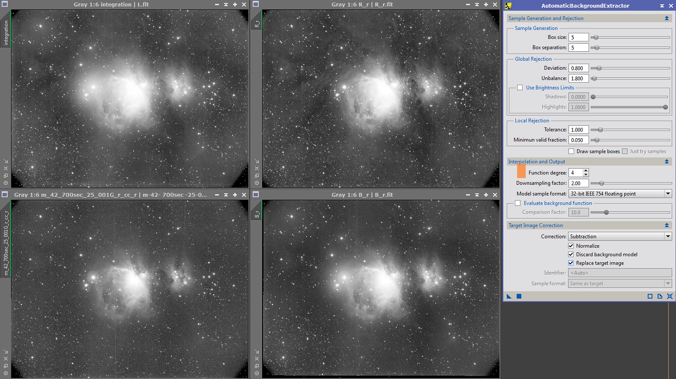This screenshot has height=379, width=676.
Task: Click the Minimun valid fraction field showing 0.050
Action: click(x=578, y=140)
